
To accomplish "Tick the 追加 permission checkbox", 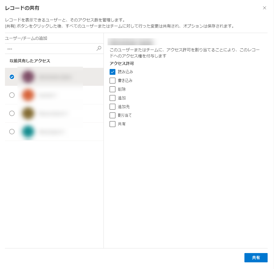I will point(112,98).
